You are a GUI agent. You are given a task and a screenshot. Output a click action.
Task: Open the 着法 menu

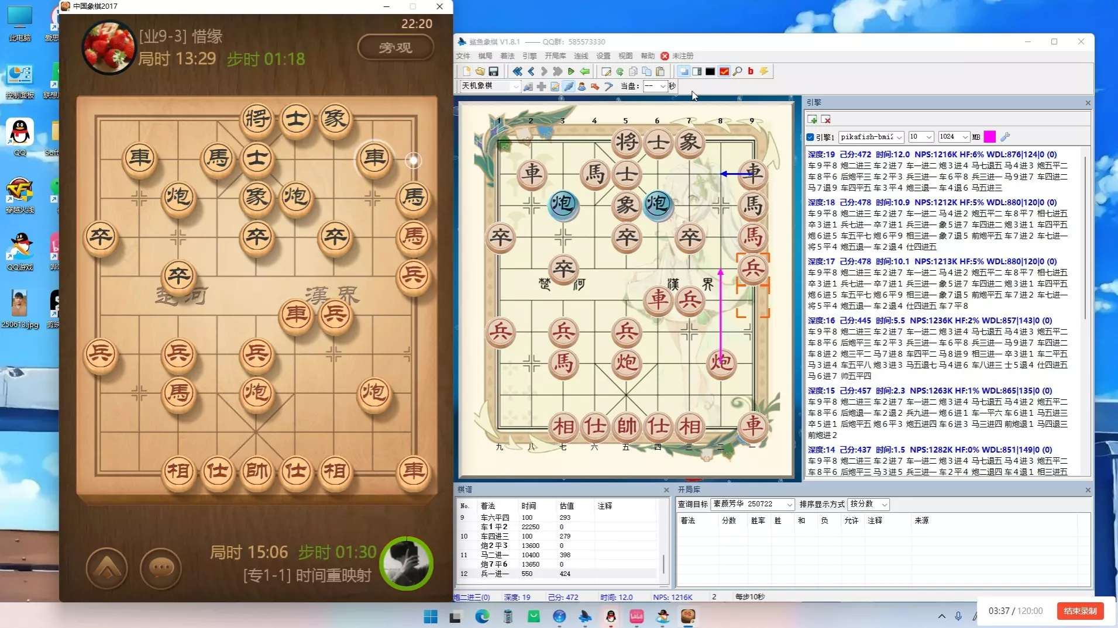pos(508,56)
